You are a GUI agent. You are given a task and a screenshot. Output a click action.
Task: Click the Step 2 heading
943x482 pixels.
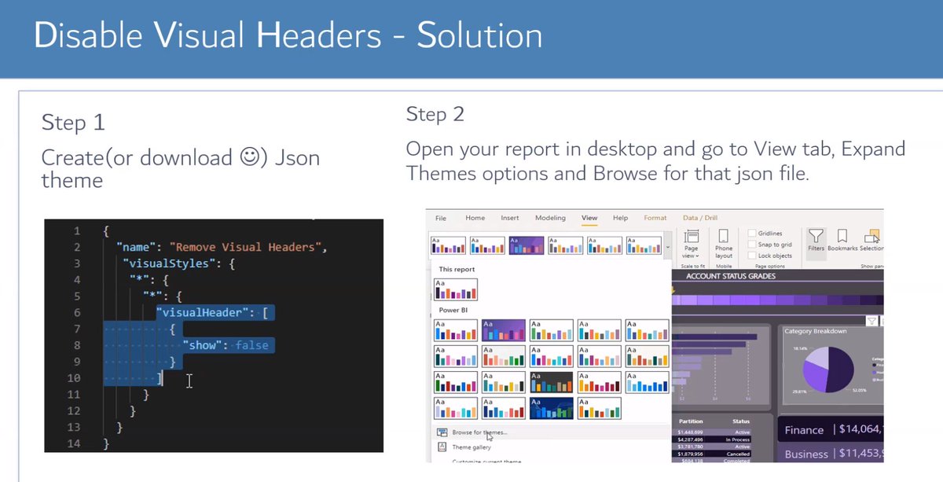[x=435, y=114]
